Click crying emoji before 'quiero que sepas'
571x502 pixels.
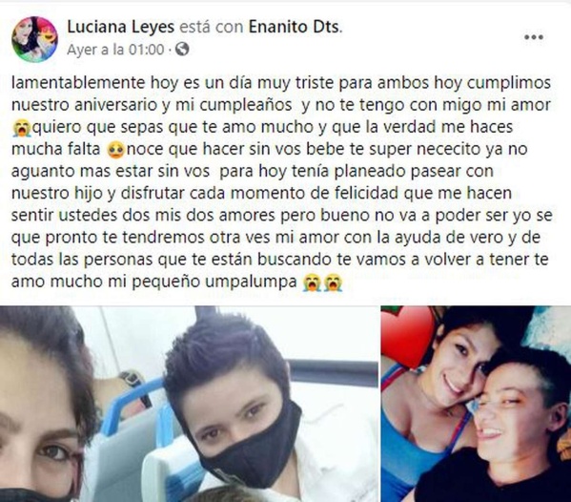click(x=21, y=128)
